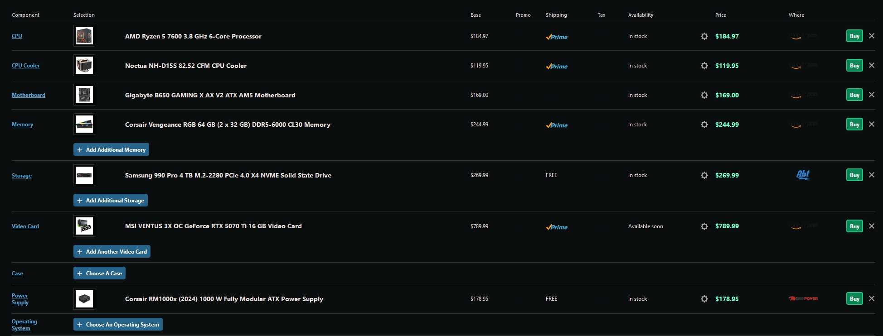Screen dimensions: 883x336
Task: Open the Memory component link
Action: pos(22,124)
